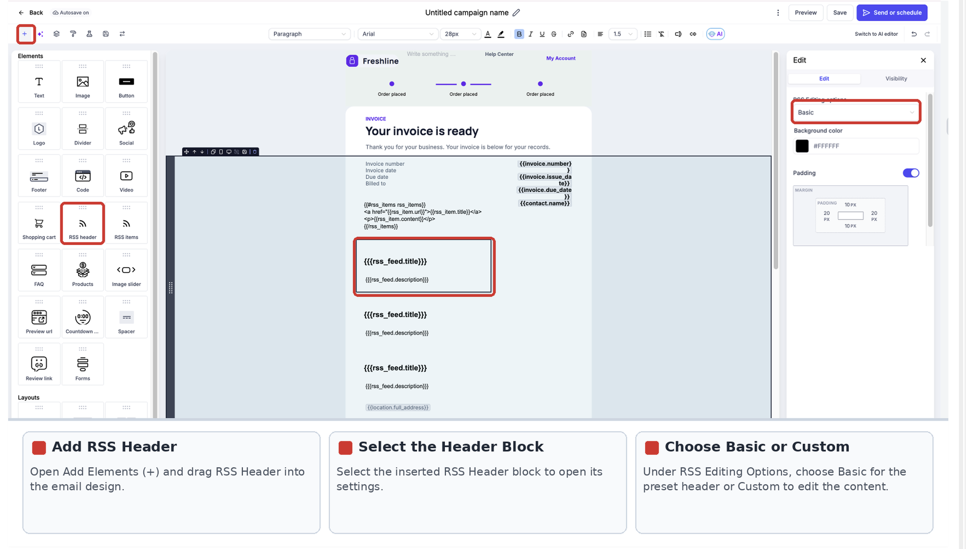Viewport: 966px width, 549px height.
Task: Switch to the Edit tab
Action: click(x=824, y=78)
